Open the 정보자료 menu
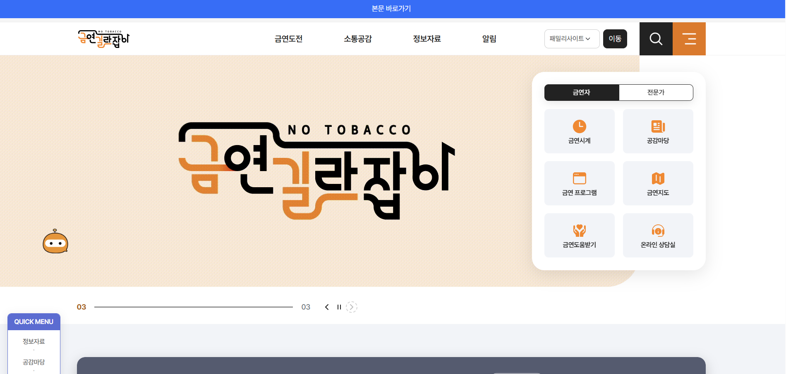 pos(427,39)
